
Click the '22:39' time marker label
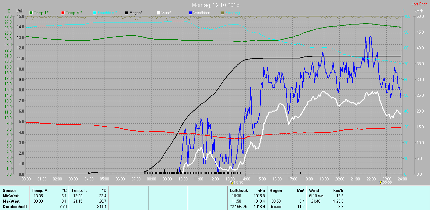[x=387, y=183]
